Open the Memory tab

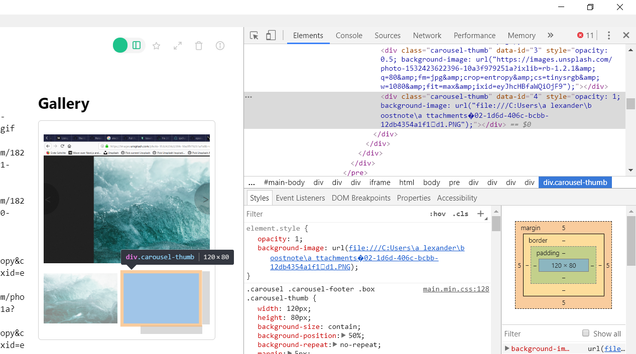pos(522,35)
